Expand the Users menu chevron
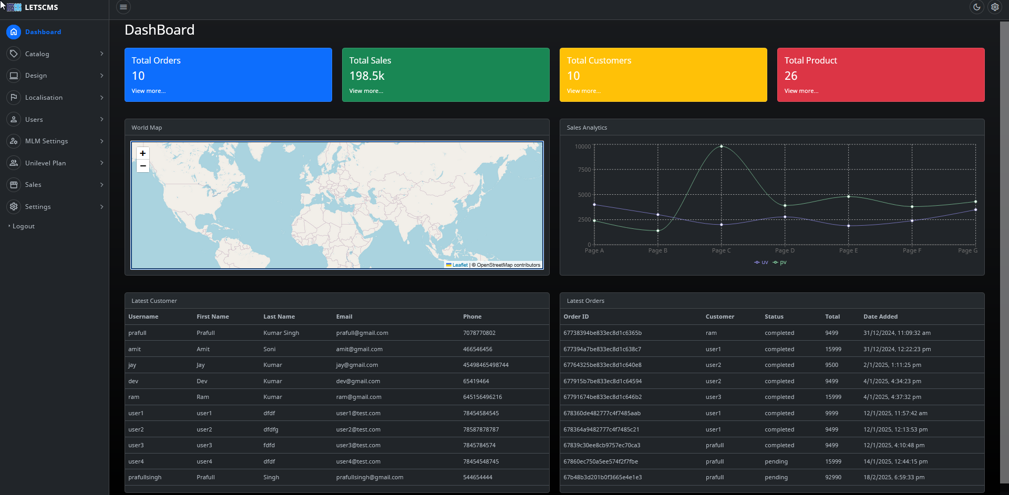The height and width of the screenshot is (495, 1009). pos(101,119)
